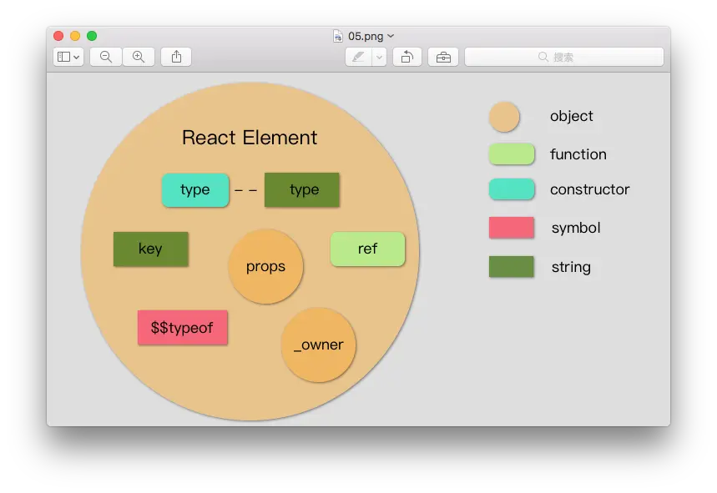
Task: Show the markup toolbox toolbar
Action: (x=443, y=57)
